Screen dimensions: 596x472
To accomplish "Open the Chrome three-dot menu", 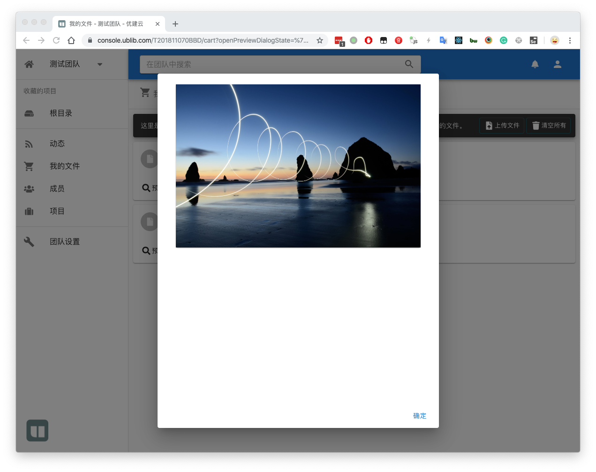I will [x=570, y=40].
